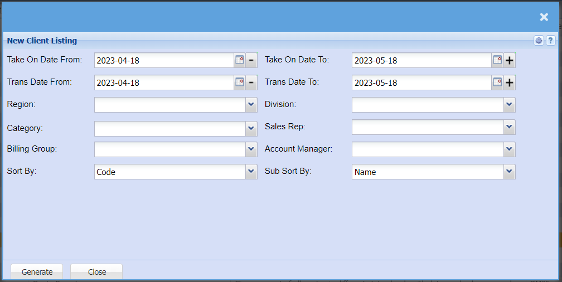
Task: Click the Billing Group: label
Action: (32, 149)
